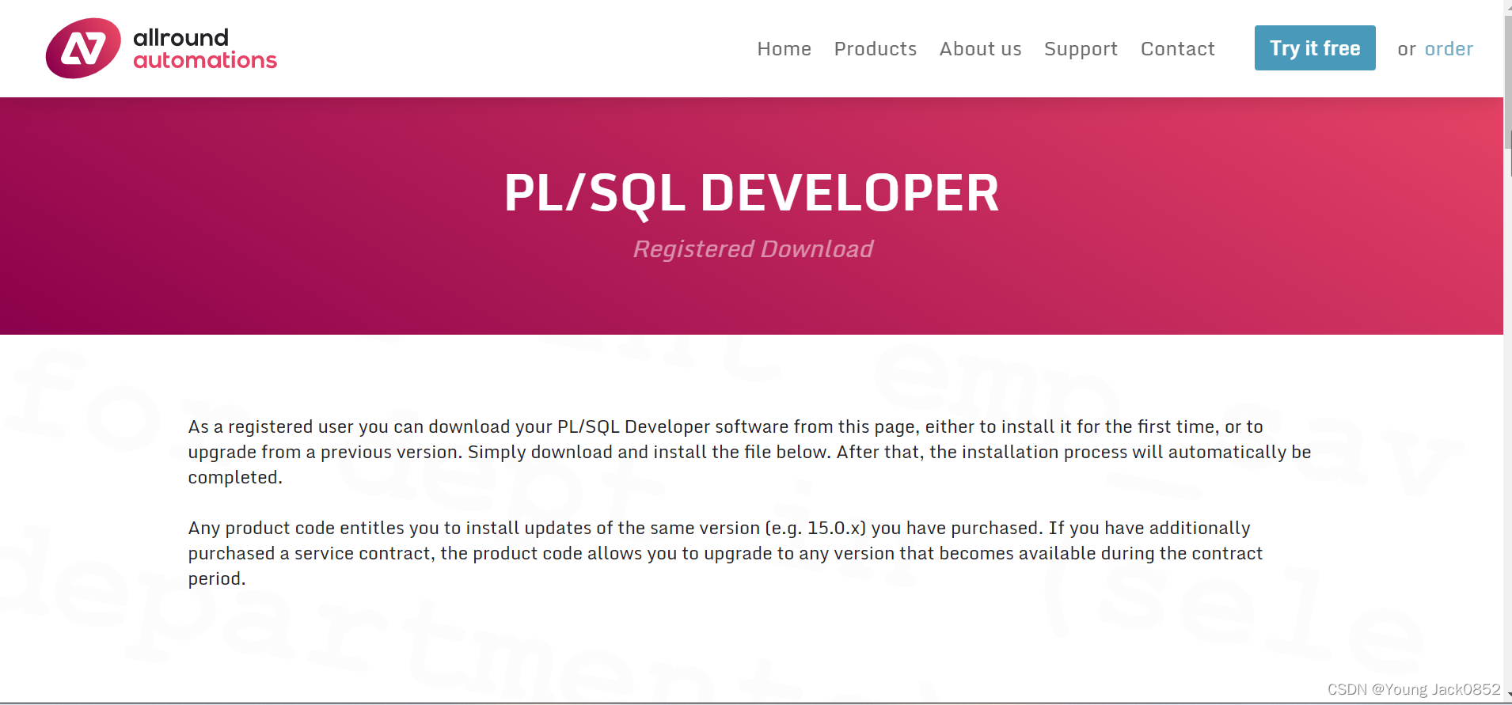This screenshot has width=1512, height=705.
Task: Click the allround automations brand name text
Action: click(205, 49)
